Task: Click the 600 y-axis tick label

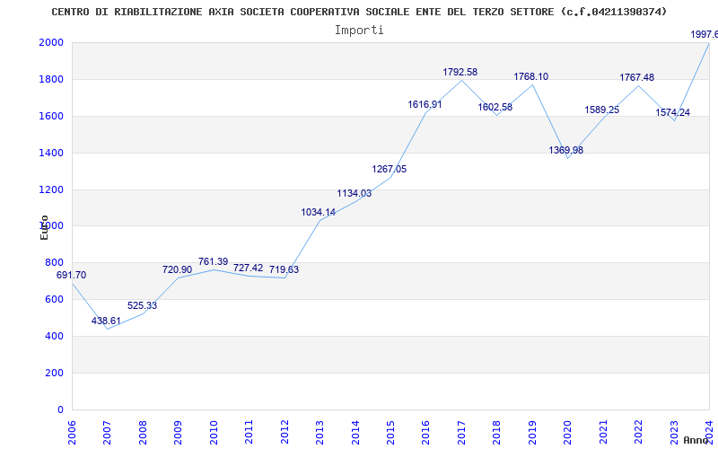Action: (55, 299)
